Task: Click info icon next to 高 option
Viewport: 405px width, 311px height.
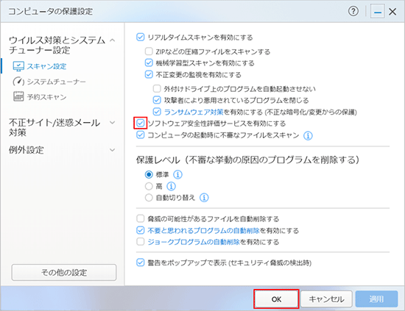Action: pyautogui.click(x=171, y=186)
